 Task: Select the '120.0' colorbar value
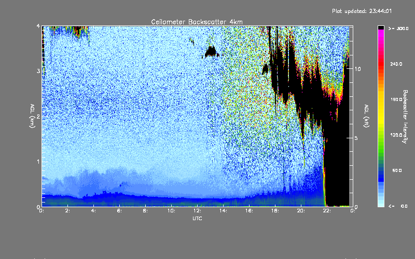pyautogui.click(x=396, y=135)
